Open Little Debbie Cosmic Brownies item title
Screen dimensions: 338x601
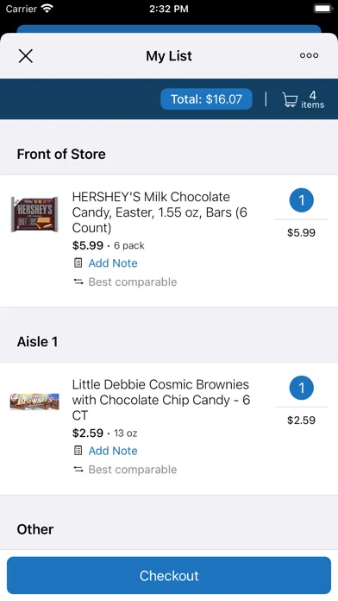coord(161,400)
